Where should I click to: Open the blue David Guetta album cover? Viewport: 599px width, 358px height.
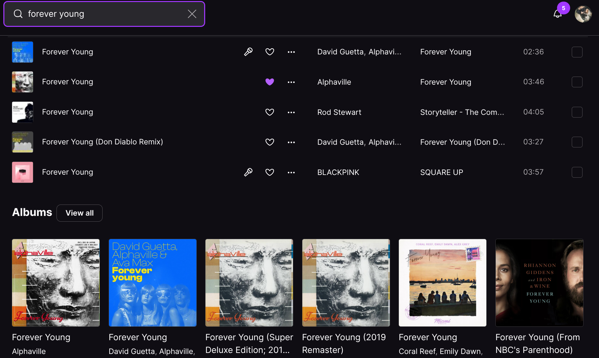click(x=153, y=283)
